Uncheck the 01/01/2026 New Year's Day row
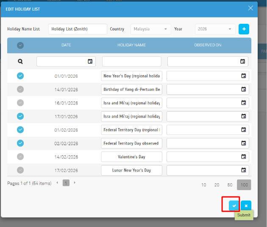 coord(20,76)
